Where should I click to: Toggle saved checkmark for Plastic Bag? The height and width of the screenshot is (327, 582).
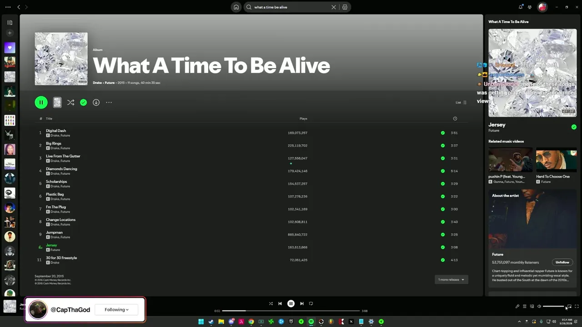(442, 197)
